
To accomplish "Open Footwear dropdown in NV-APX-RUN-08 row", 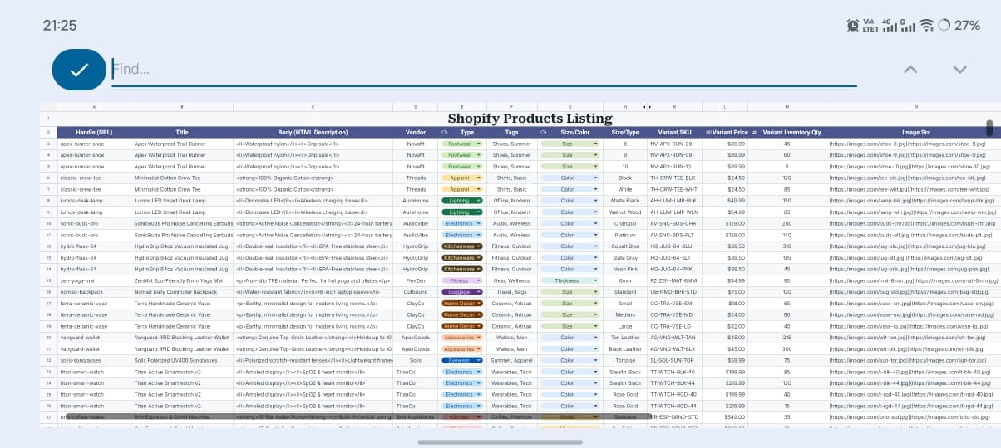I will (462, 144).
